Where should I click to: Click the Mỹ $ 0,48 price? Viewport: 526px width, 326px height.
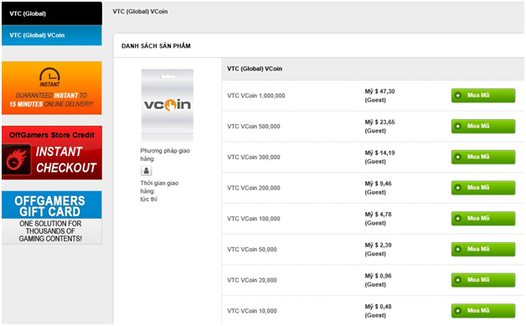[x=378, y=307]
